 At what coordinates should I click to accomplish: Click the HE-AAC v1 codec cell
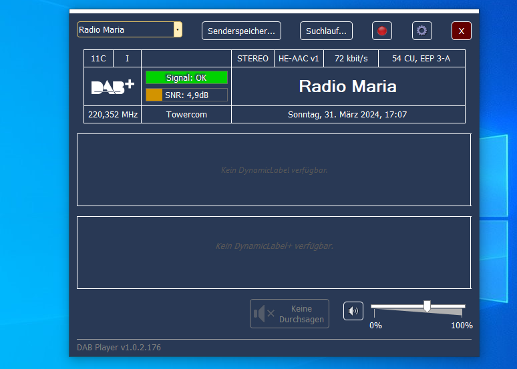(299, 59)
